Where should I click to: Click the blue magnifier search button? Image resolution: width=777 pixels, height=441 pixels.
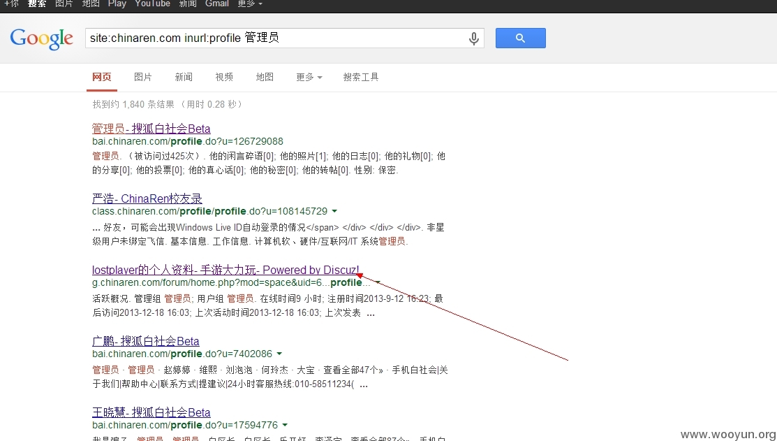click(520, 38)
